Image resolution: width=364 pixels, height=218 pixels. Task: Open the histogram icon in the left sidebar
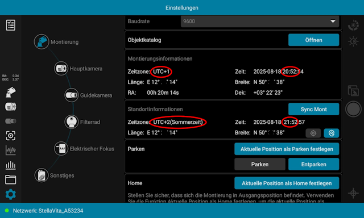11,165
